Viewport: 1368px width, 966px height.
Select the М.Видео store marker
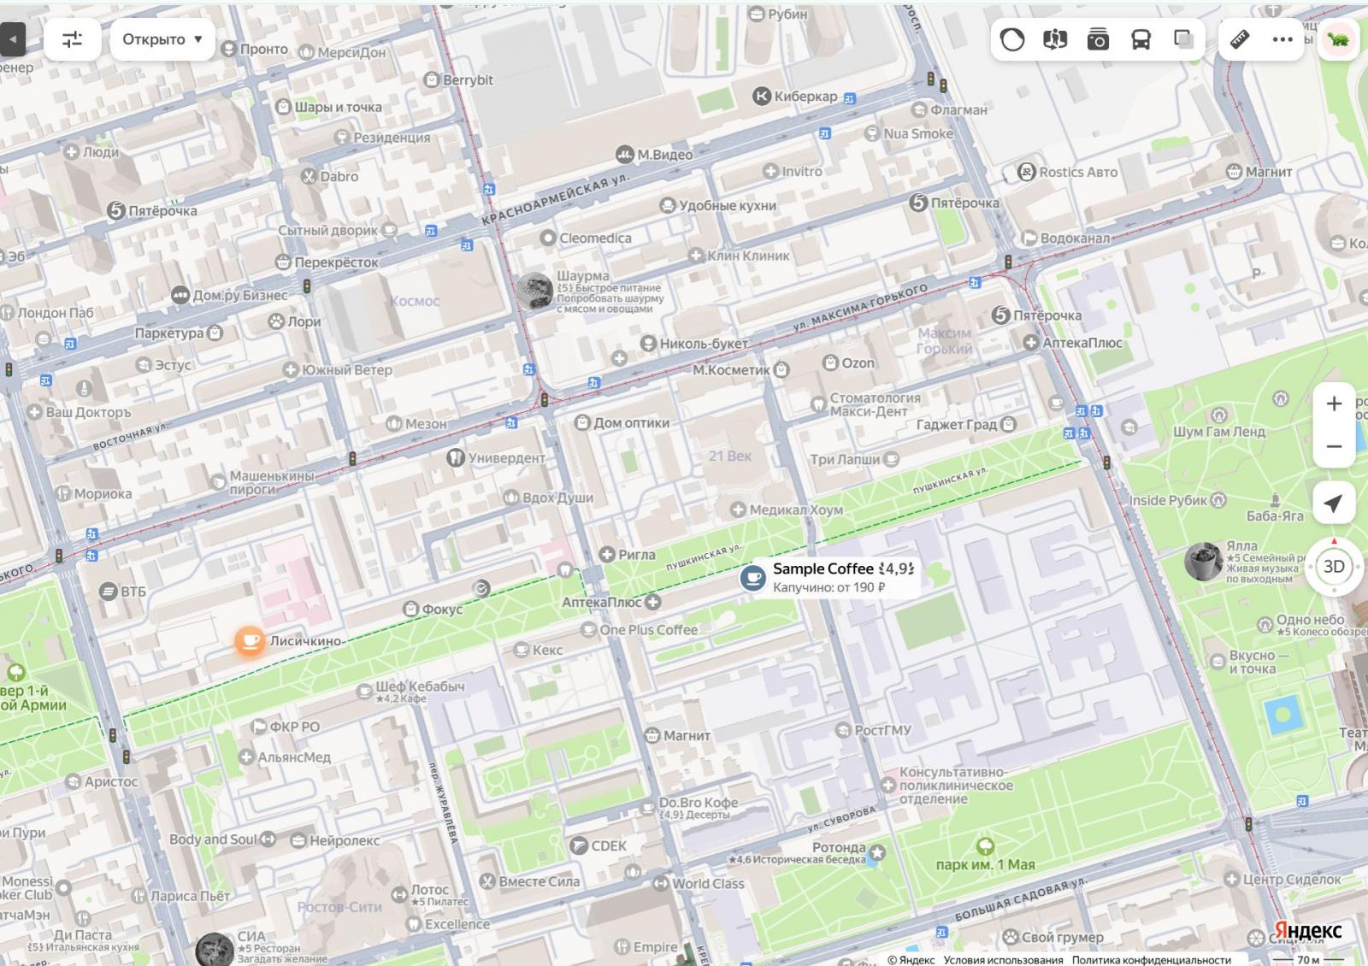point(625,155)
